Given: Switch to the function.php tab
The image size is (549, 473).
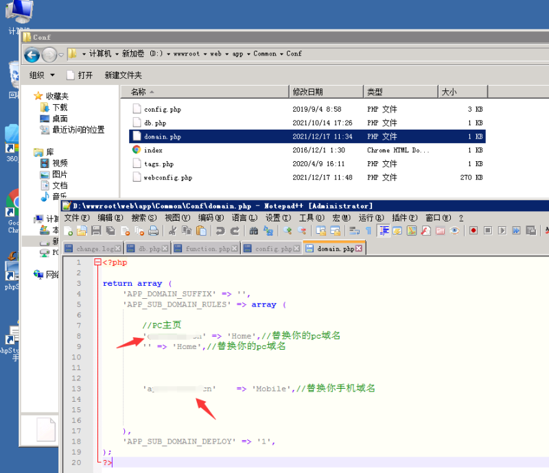Looking at the screenshot, I should pos(207,249).
